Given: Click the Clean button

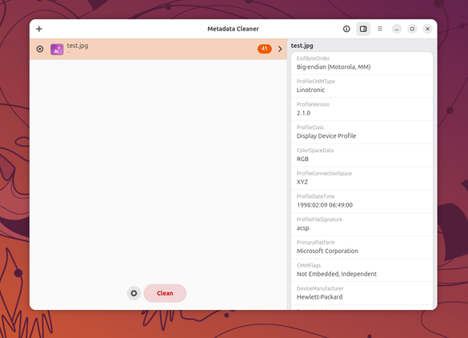Looking at the screenshot, I should pyautogui.click(x=165, y=293).
